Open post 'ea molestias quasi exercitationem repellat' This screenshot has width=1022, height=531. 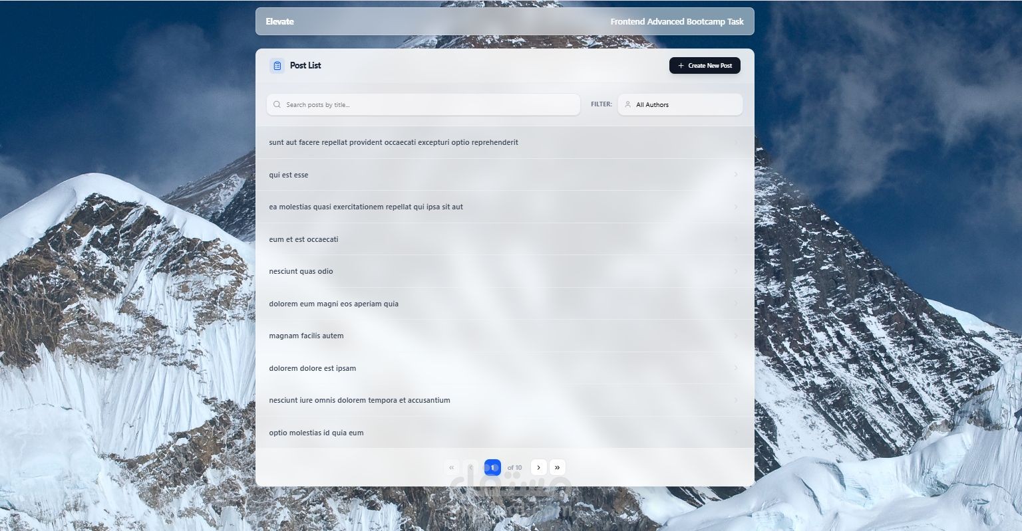pos(505,207)
